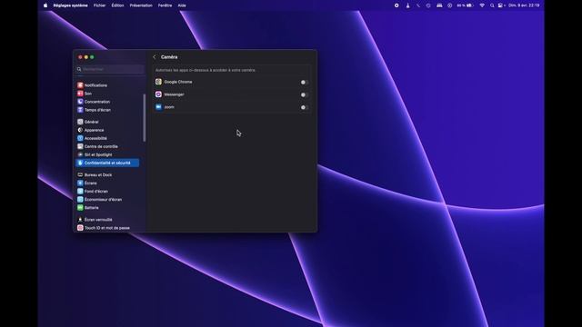Open Spotlight search in the menu bar
The width and height of the screenshot is (582, 327).
point(492,5)
